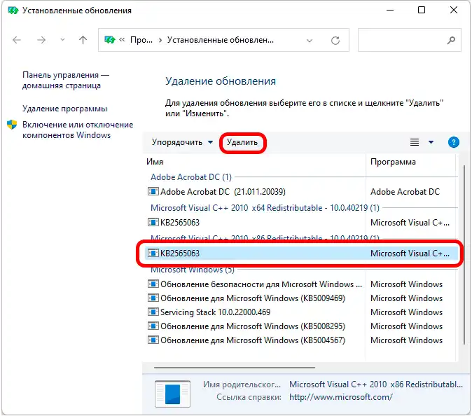This screenshot has height=416, width=472.
Task: Click the shield icon beside Windows components
Action: pyautogui.click(x=12, y=125)
